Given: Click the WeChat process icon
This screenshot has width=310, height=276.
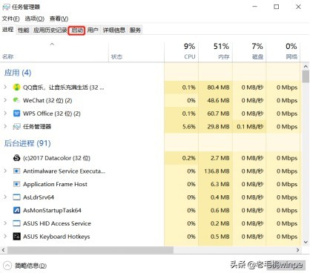Looking at the screenshot, I should [x=16, y=100].
